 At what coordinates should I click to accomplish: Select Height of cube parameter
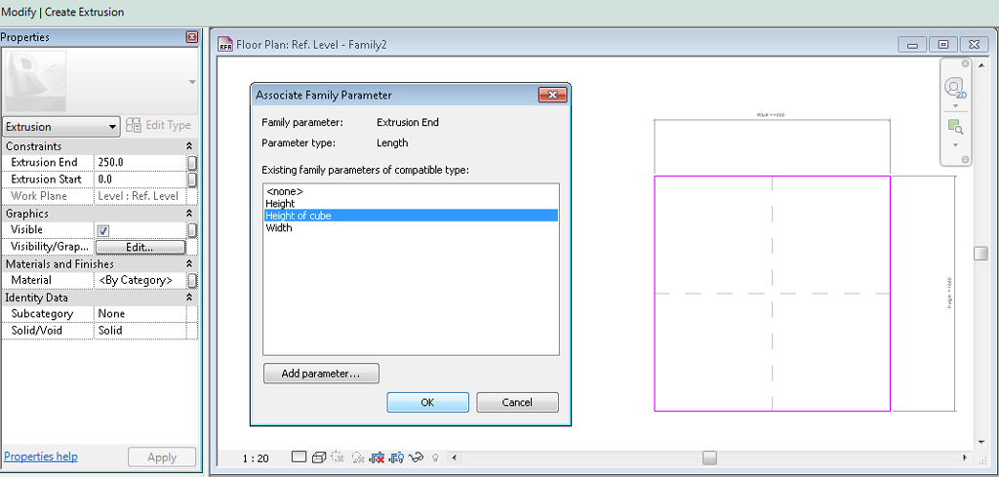coord(411,216)
